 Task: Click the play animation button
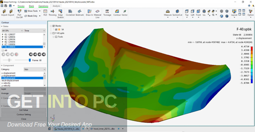tap(3, 54)
